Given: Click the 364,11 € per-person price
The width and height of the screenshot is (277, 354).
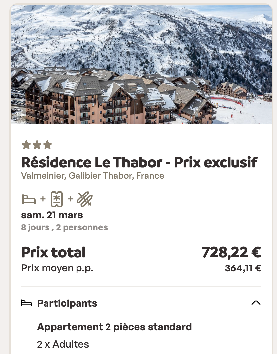Looking at the screenshot, I should coord(243,268).
